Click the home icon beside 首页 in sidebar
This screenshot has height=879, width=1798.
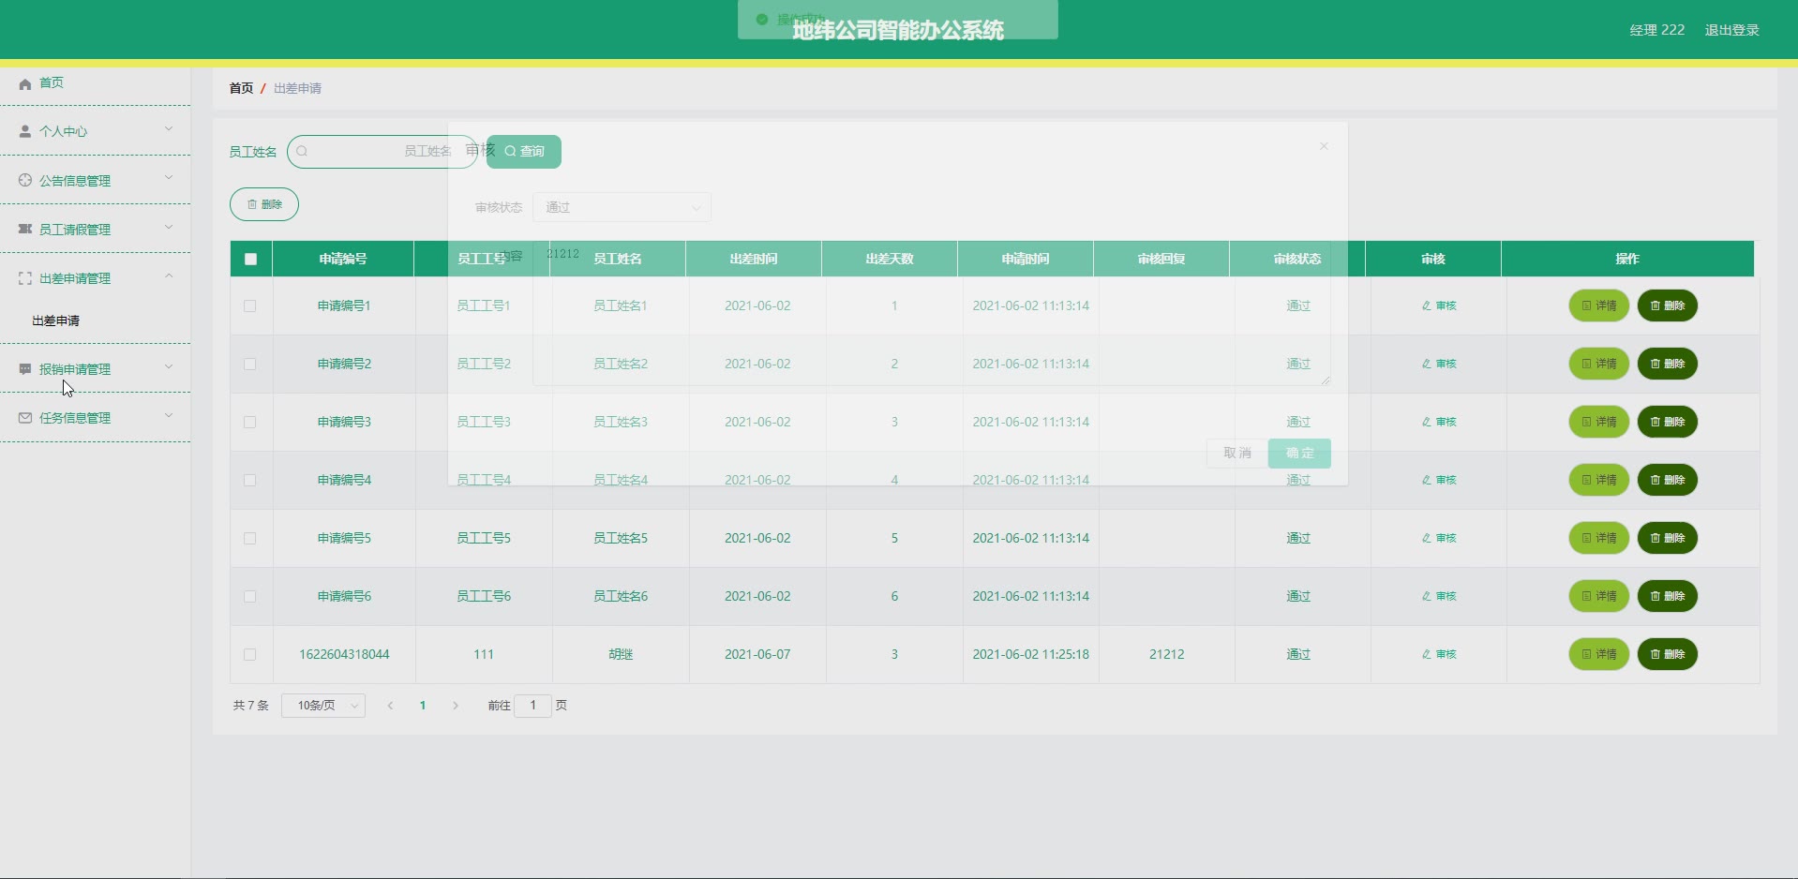25,83
